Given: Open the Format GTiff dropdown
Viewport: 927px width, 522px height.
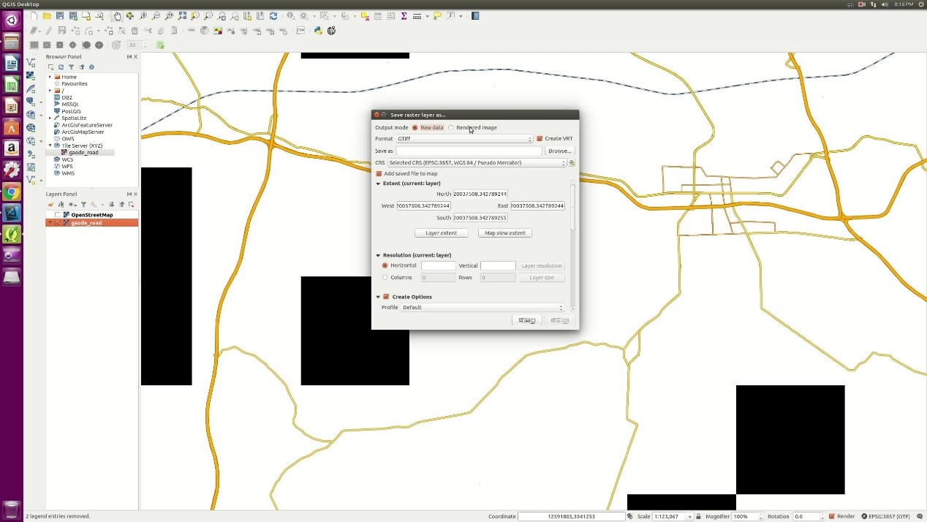Looking at the screenshot, I should tap(464, 139).
